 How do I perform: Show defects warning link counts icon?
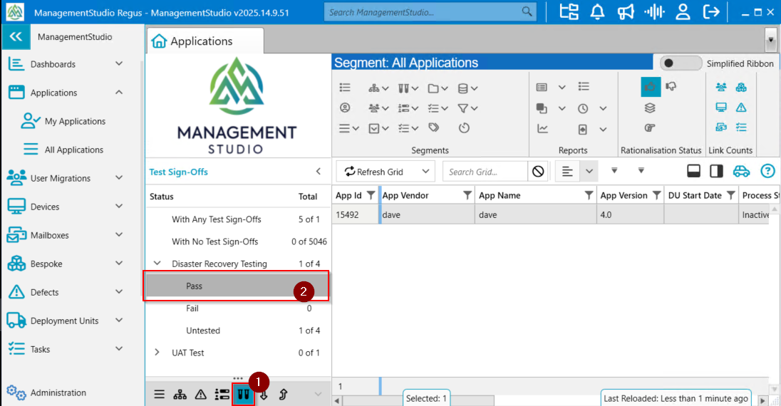(741, 107)
